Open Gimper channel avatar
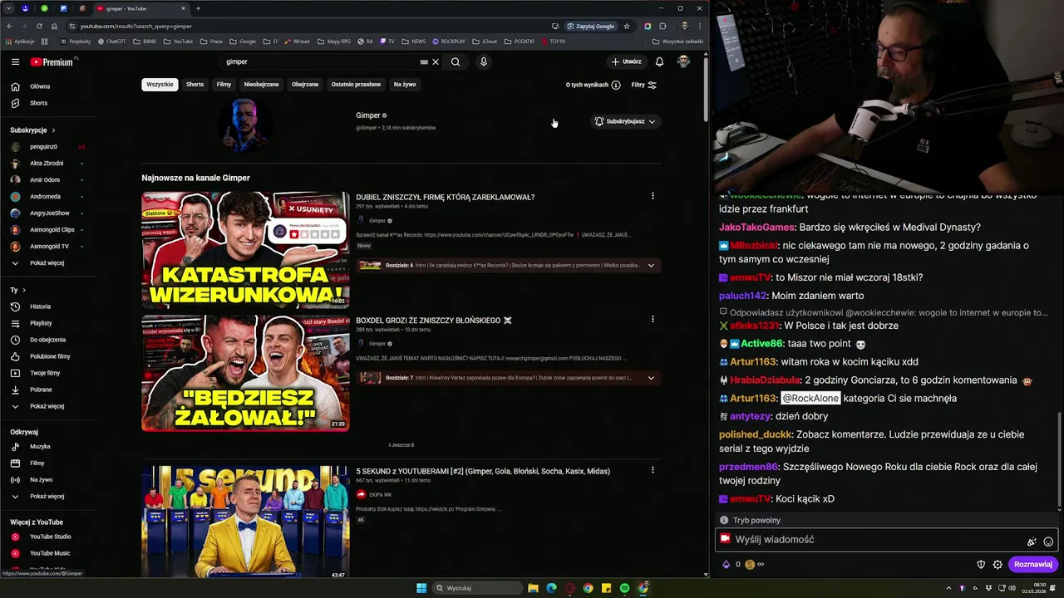Image resolution: width=1064 pixels, height=598 pixels. click(244, 125)
